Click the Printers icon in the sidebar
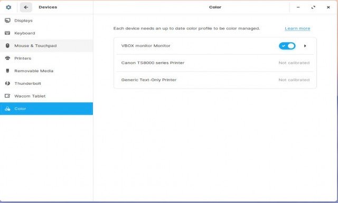The height and width of the screenshot is (203, 338). pyautogui.click(x=7, y=58)
